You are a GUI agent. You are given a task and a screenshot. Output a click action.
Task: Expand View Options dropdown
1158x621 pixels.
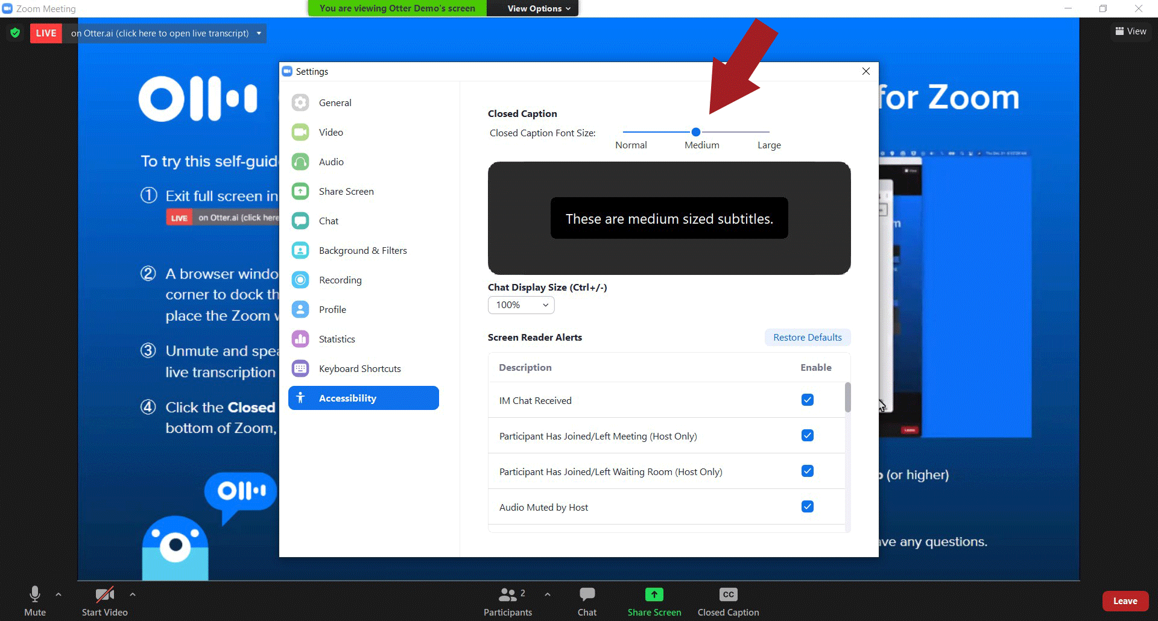[x=539, y=8]
